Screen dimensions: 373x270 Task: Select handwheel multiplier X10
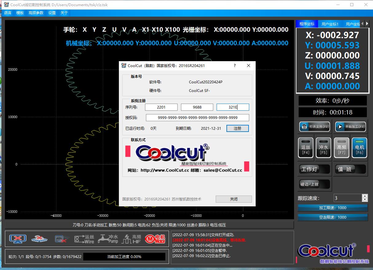pos(157,30)
